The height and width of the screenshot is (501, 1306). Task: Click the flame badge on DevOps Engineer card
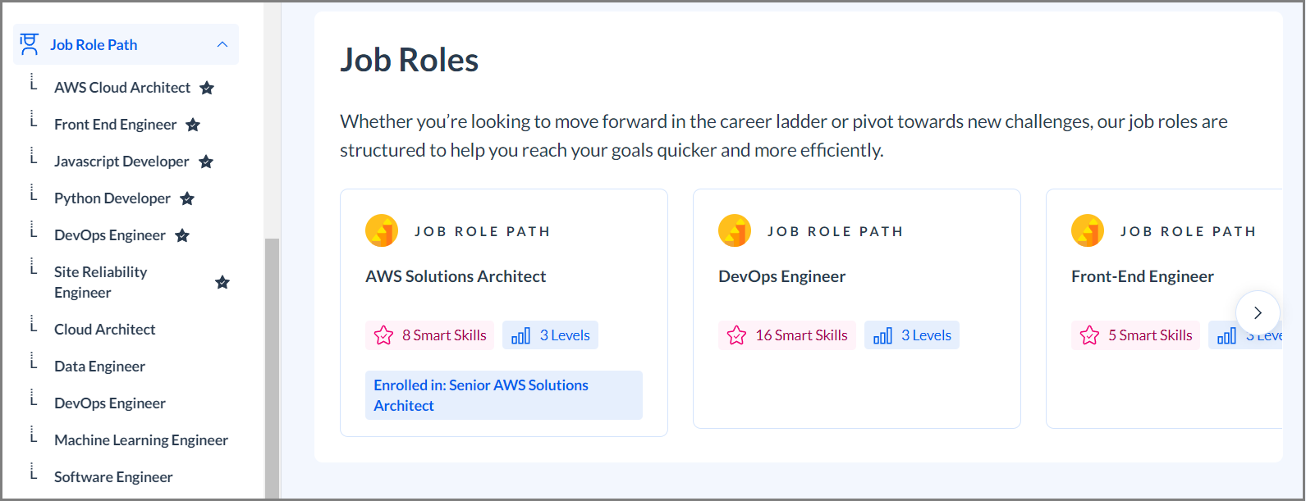pos(735,230)
